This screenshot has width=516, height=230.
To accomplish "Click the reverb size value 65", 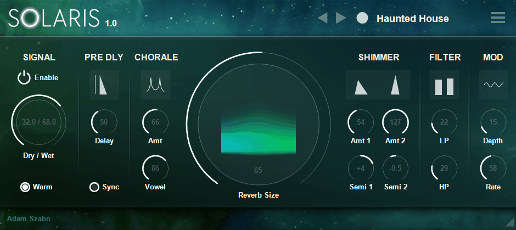I will [x=258, y=171].
